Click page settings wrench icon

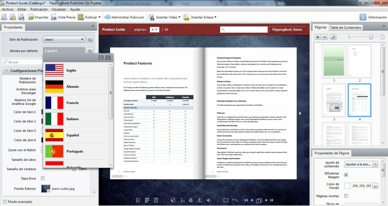(x=333, y=37)
